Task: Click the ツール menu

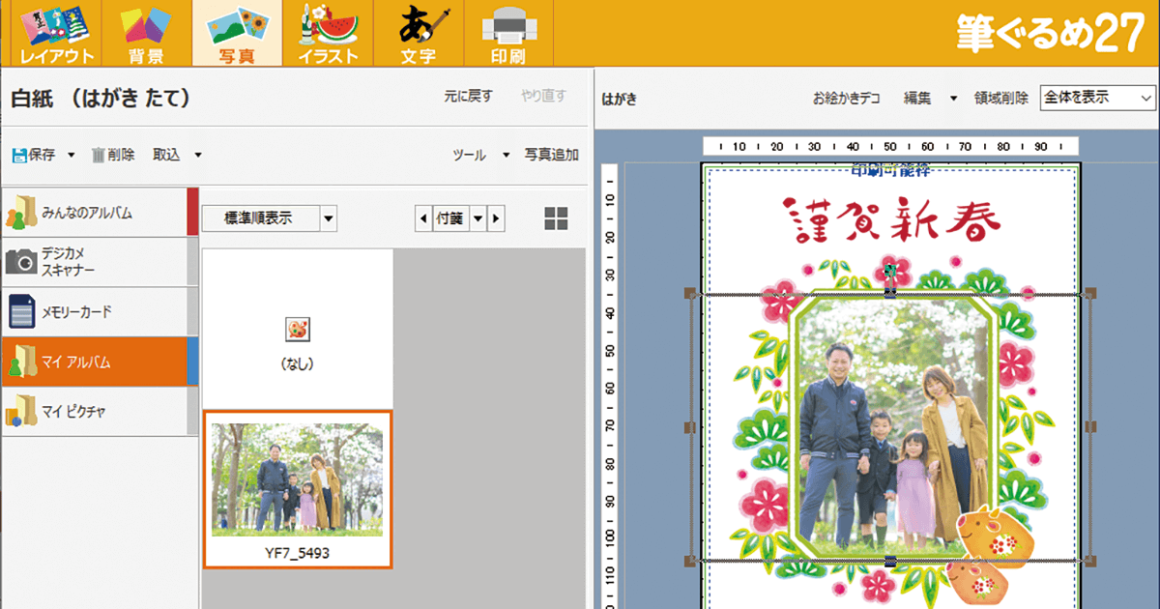Action: click(470, 155)
